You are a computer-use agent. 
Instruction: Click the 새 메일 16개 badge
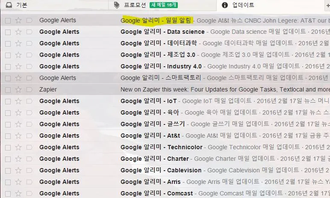(x=164, y=5)
